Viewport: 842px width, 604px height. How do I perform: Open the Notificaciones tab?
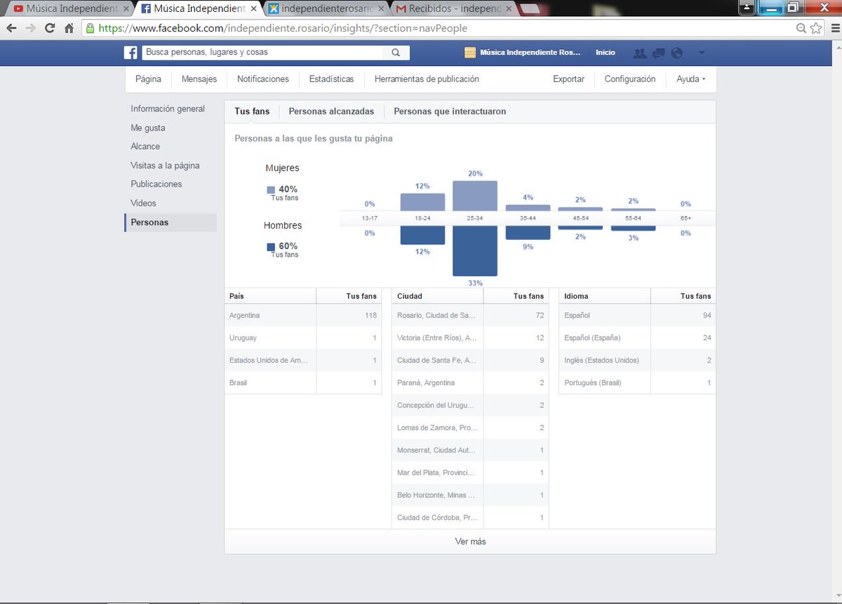[x=263, y=79]
